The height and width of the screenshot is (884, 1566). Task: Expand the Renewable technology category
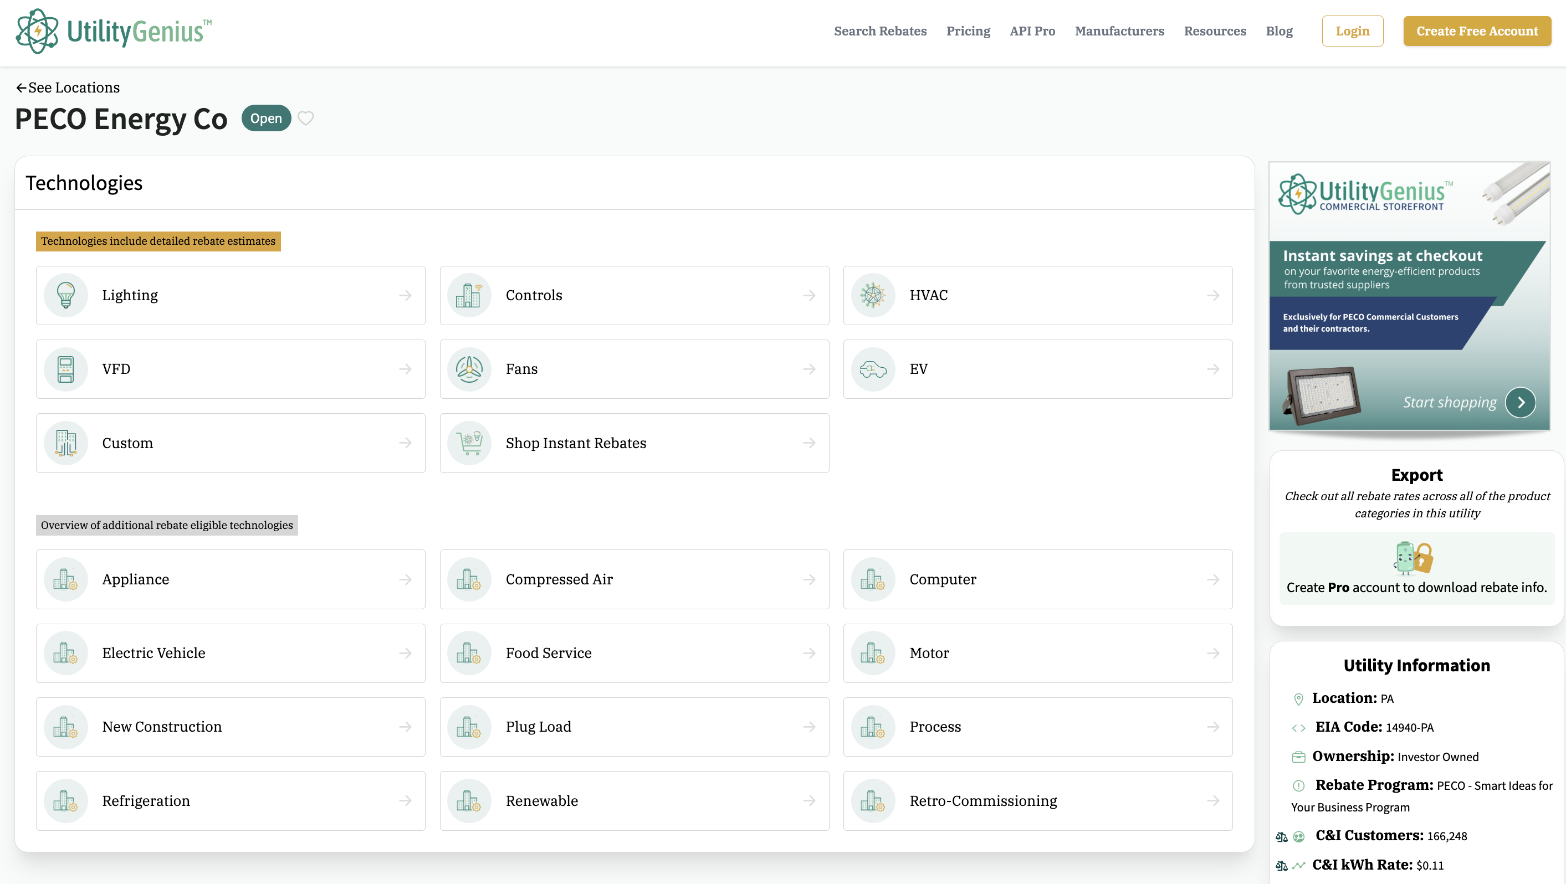[x=634, y=799]
